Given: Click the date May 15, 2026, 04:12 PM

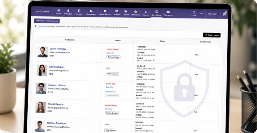Looking at the screenshot, I should click(146, 50).
